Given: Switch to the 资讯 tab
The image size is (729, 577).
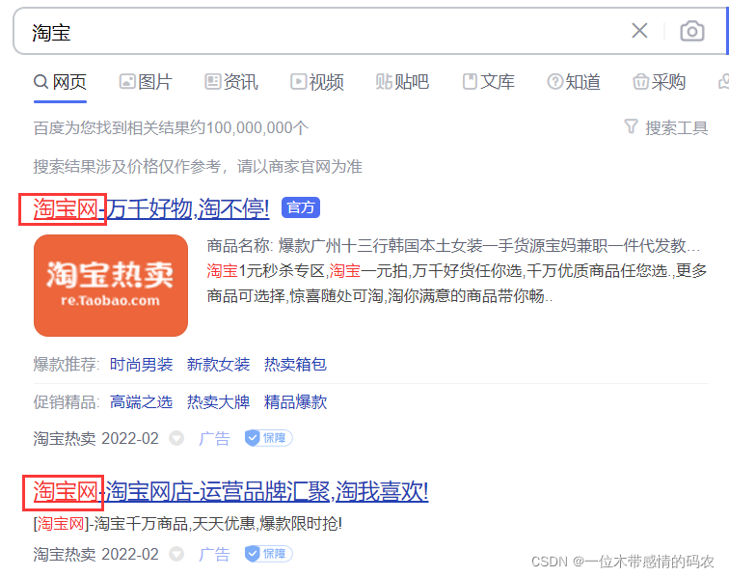Looking at the screenshot, I should click(x=230, y=82).
